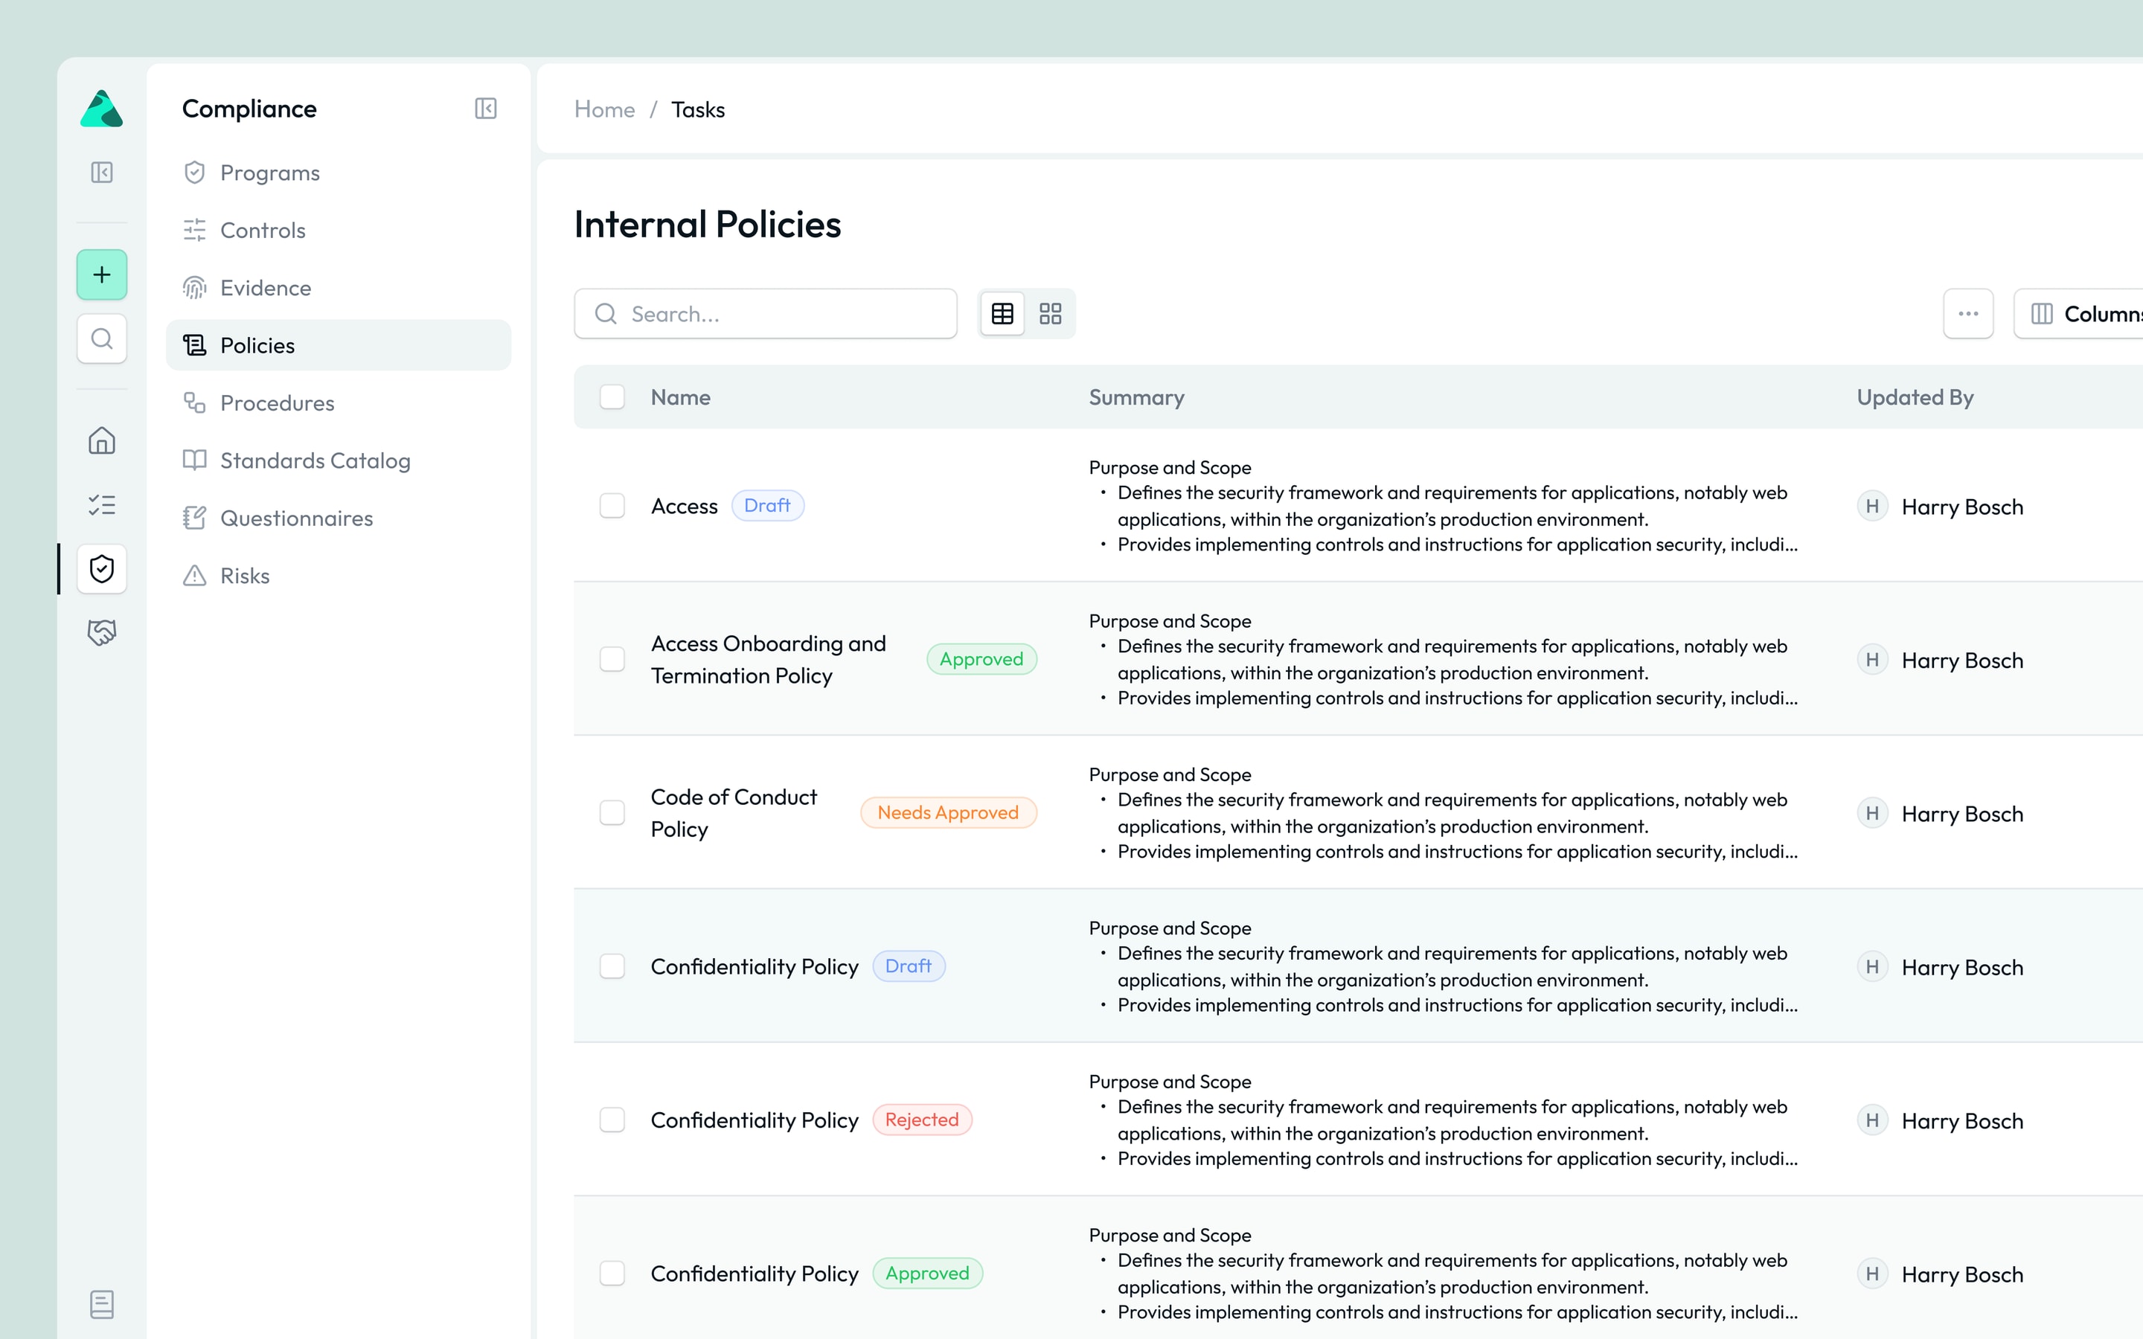Viewport: 2143px width, 1339px height.
Task: Select the shield compliance icon in rail
Action: [102, 568]
